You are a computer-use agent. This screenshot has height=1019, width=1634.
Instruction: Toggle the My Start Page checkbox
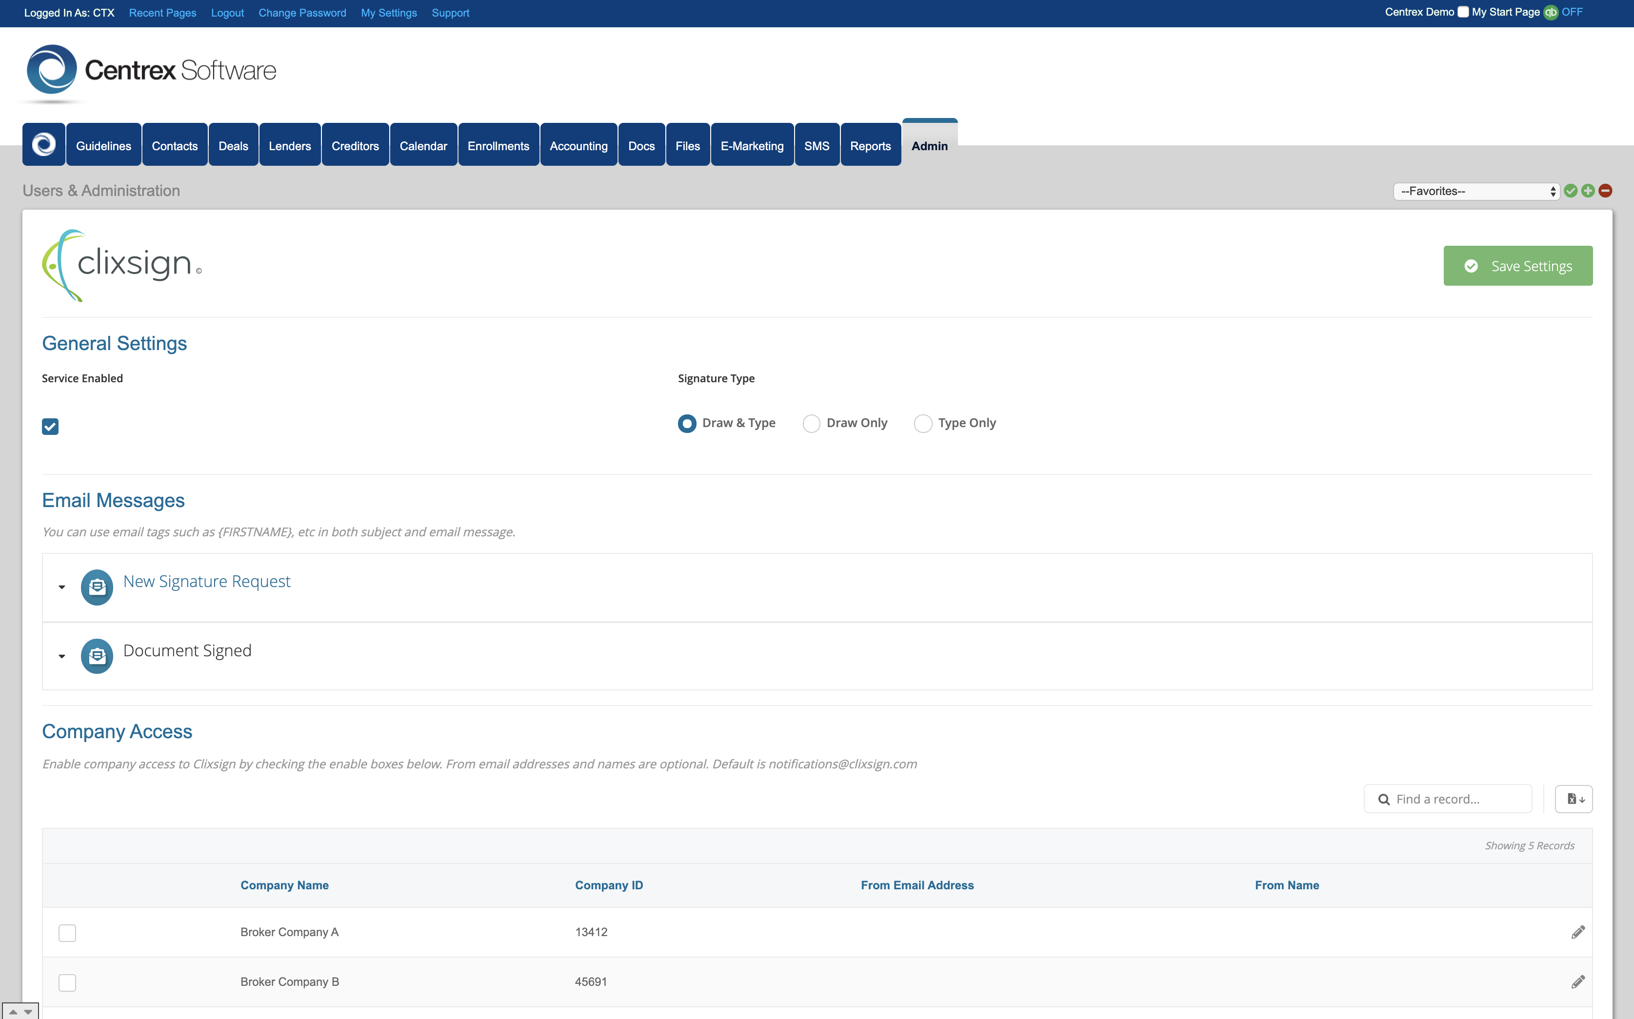(x=1463, y=12)
